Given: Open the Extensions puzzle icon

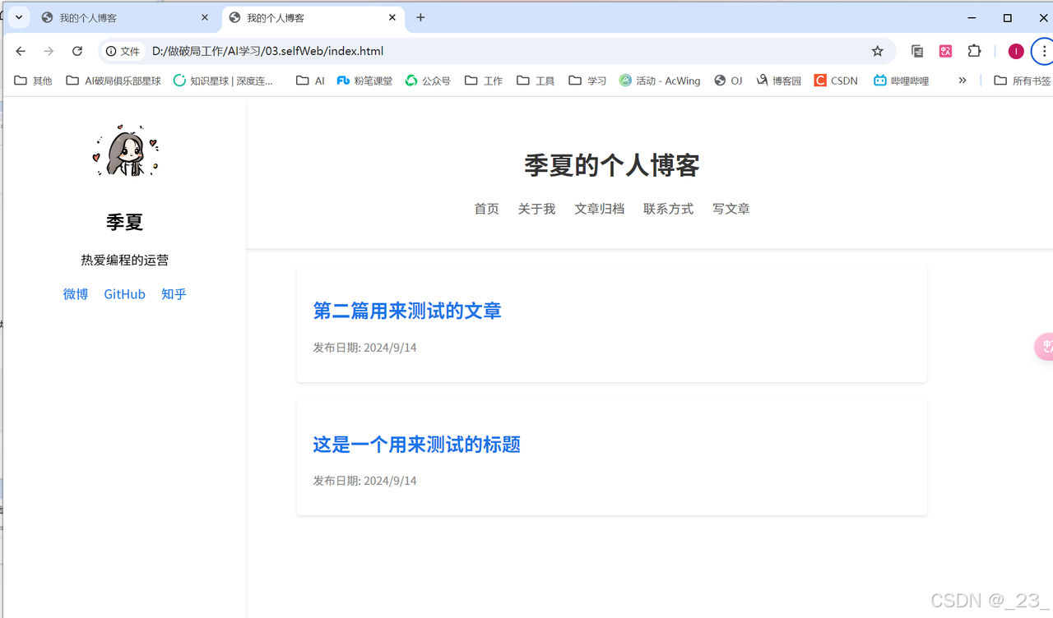Looking at the screenshot, I should click(x=974, y=50).
